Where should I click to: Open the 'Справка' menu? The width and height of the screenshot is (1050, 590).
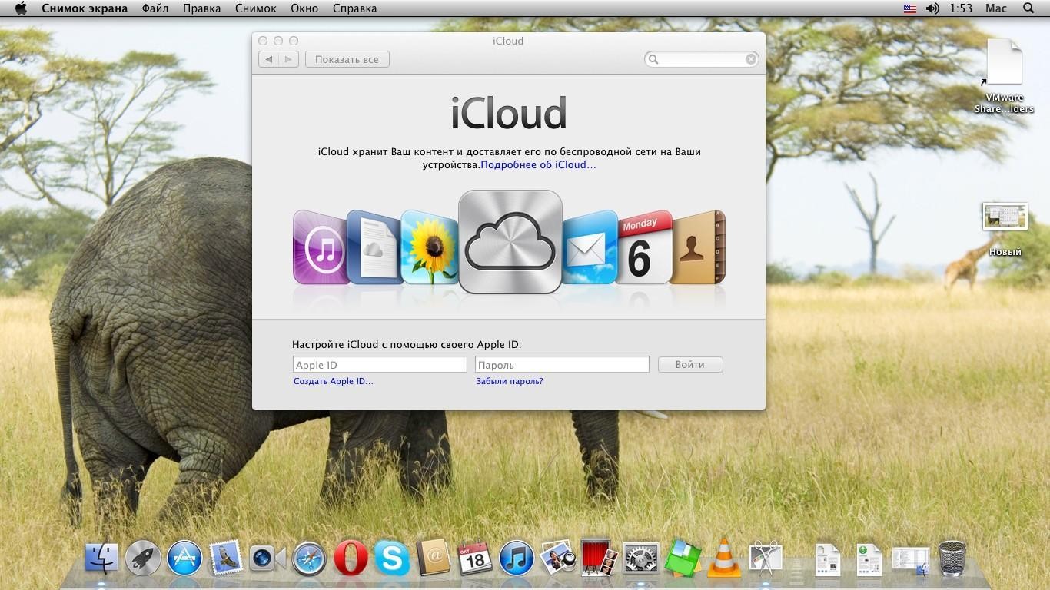(355, 8)
